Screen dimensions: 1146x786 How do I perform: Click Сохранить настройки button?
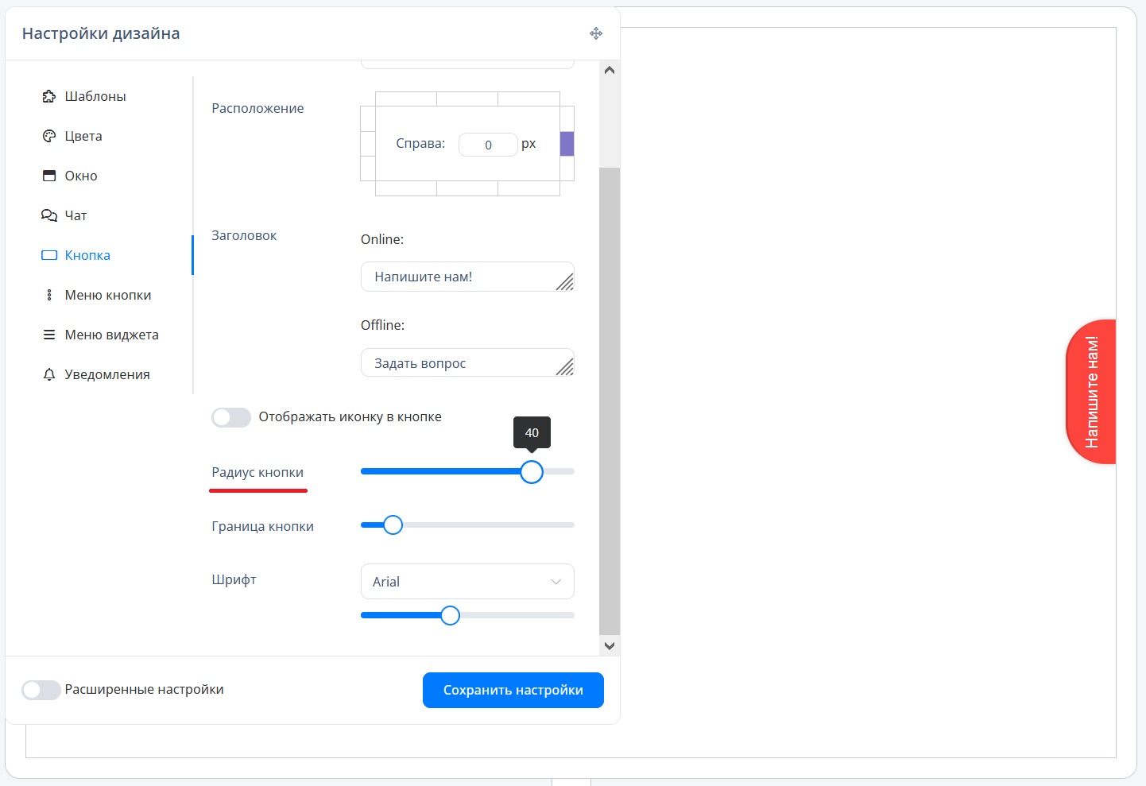click(x=513, y=690)
